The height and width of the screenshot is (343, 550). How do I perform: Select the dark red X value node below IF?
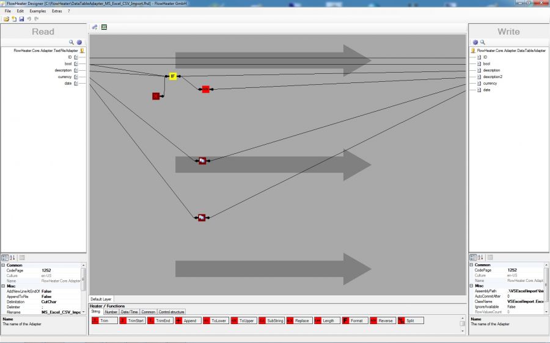(156, 96)
